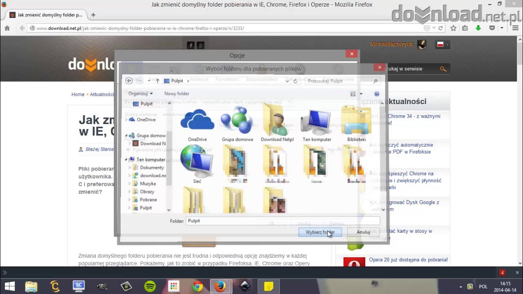Go up one folder level
The height and width of the screenshot is (294, 523).
click(x=157, y=81)
